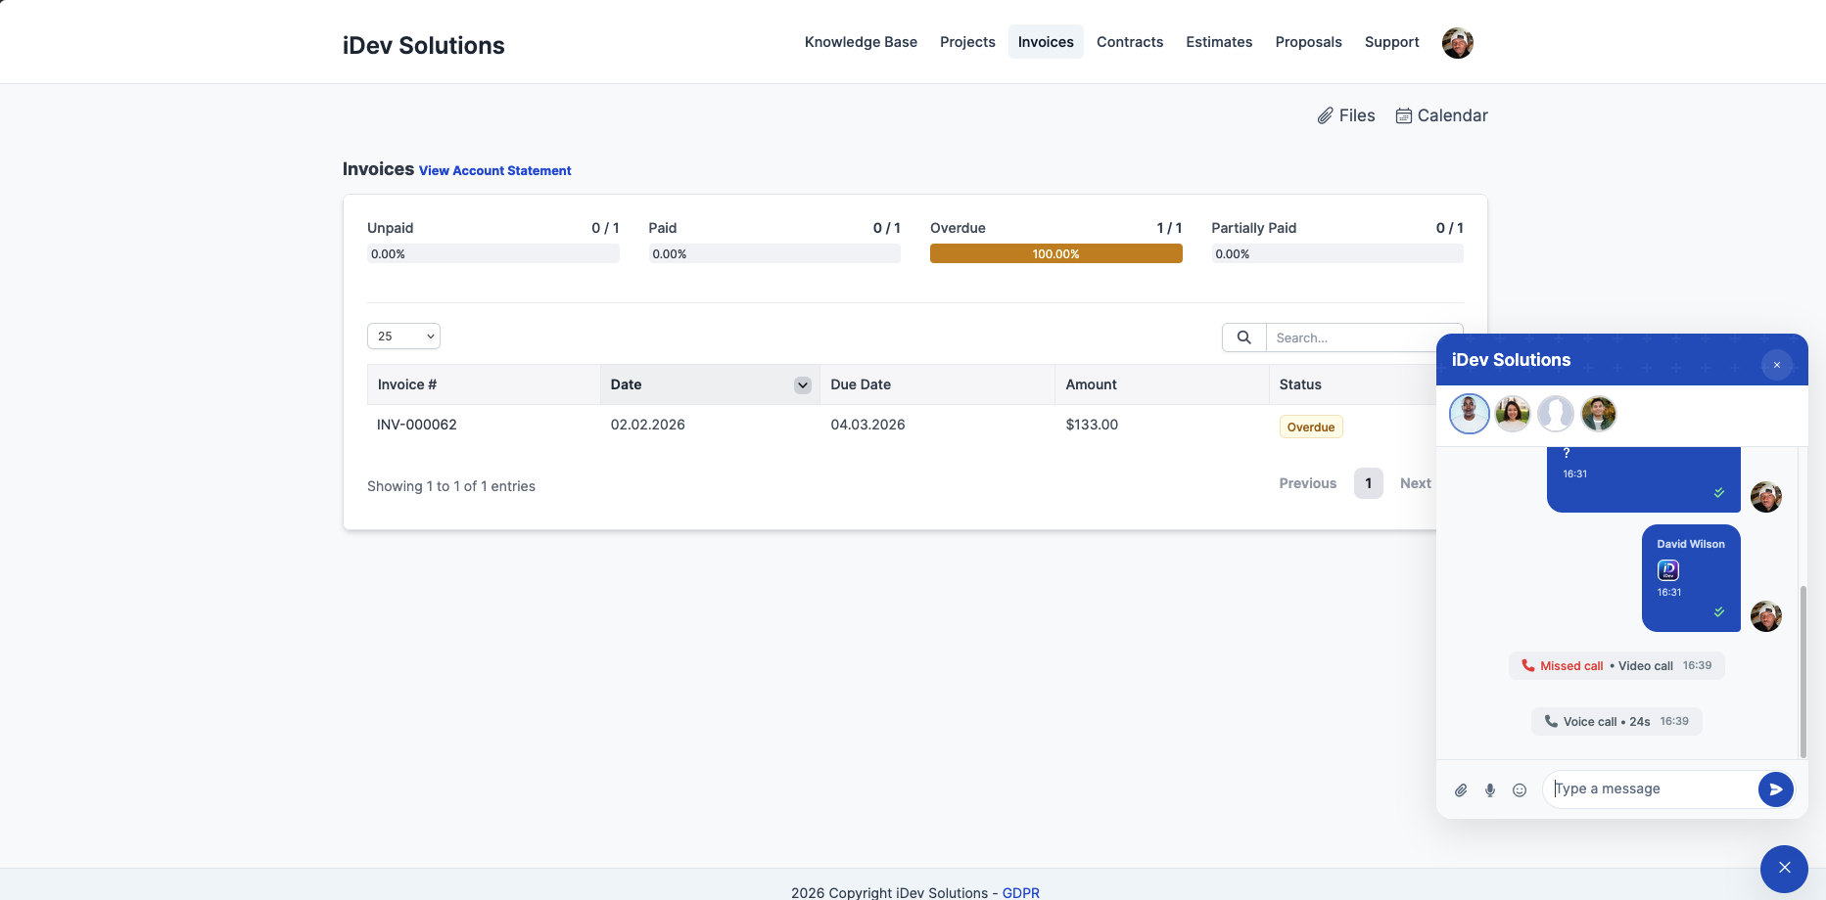Collapse the floating chat launcher button
1826x900 pixels.
tap(1784, 869)
